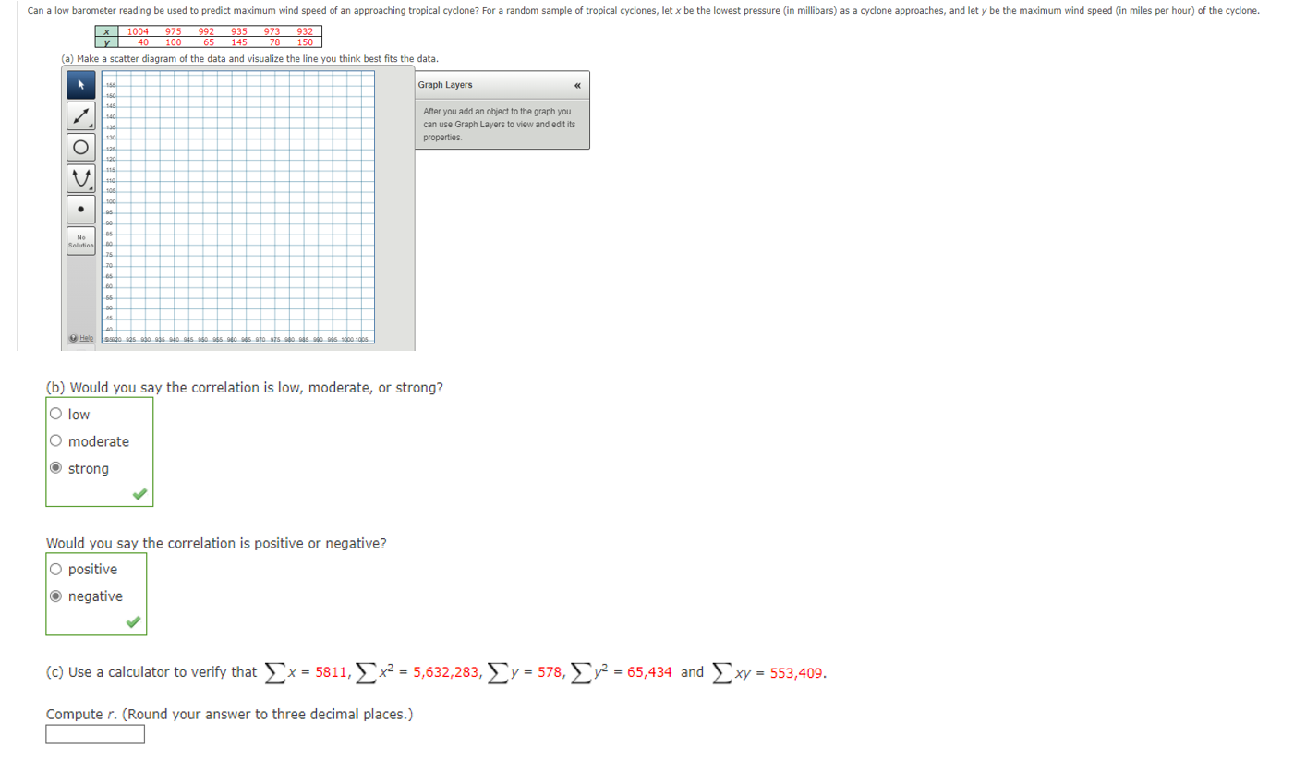The width and height of the screenshot is (1294, 759).
Task: Open the Help link below the toolbar
Action: click(85, 337)
